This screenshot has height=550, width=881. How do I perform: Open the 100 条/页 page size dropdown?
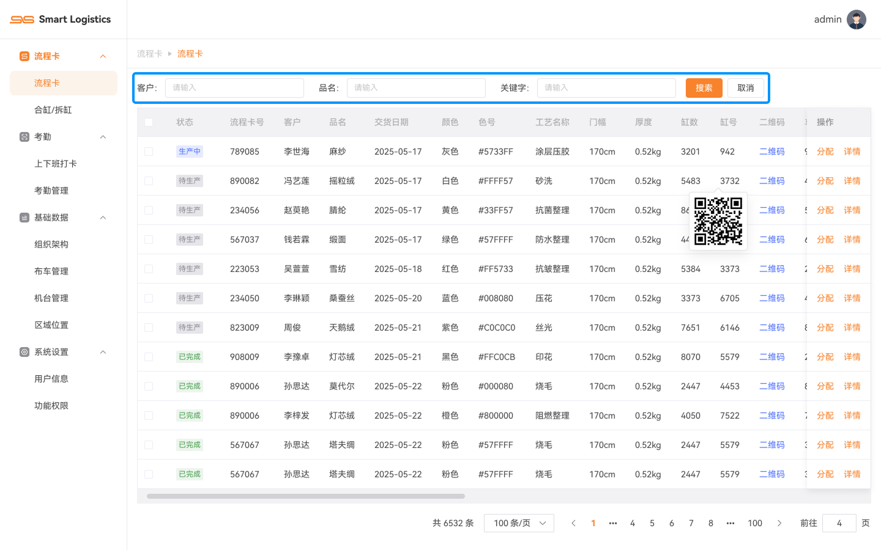point(519,523)
